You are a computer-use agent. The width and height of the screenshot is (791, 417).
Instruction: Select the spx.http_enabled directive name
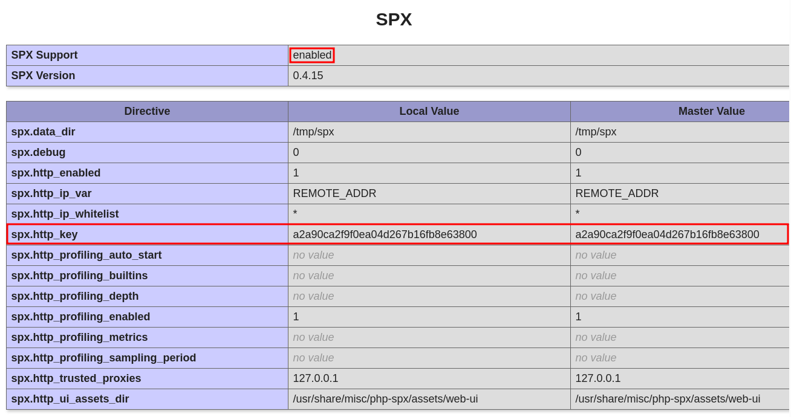[56, 173]
